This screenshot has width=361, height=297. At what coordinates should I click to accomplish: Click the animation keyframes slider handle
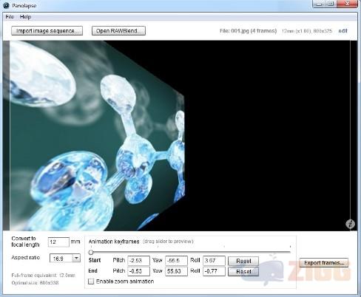[x=91, y=253]
